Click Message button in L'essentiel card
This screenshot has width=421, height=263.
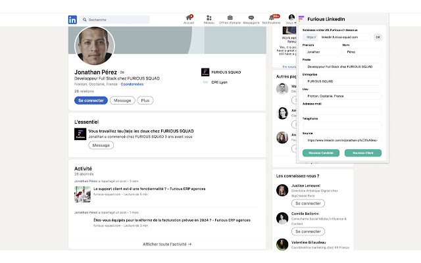click(101, 145)
